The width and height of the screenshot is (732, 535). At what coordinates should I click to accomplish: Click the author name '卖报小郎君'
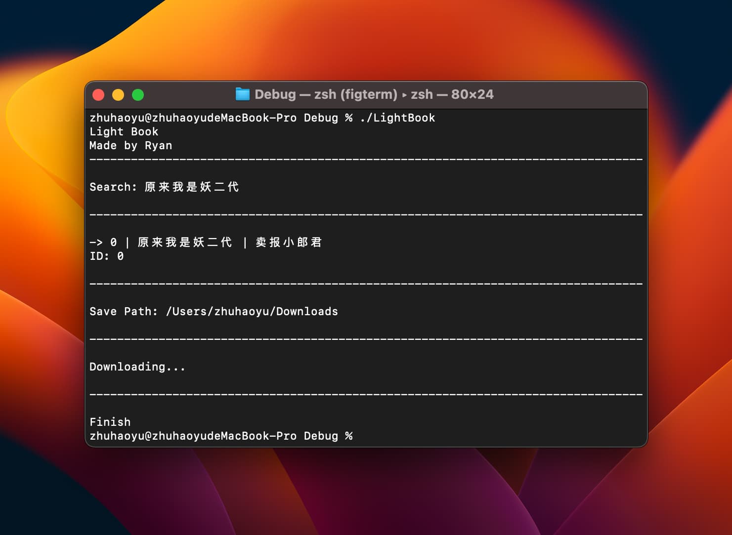click(x=289, y=243)
